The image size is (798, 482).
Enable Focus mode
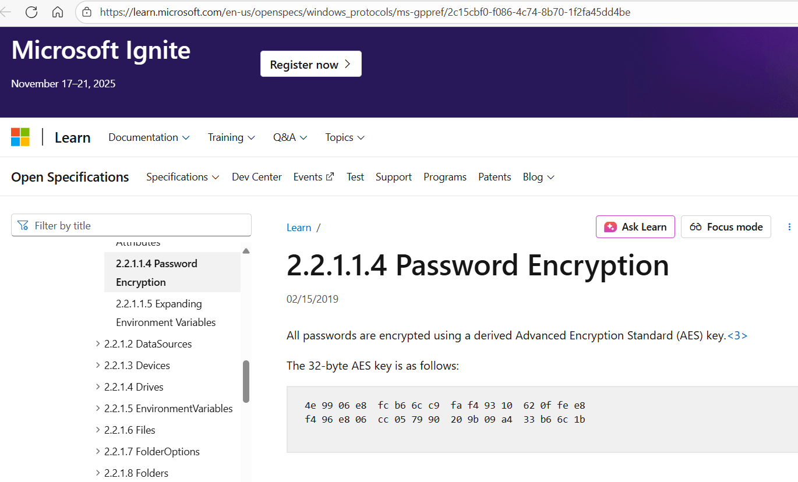726,227
